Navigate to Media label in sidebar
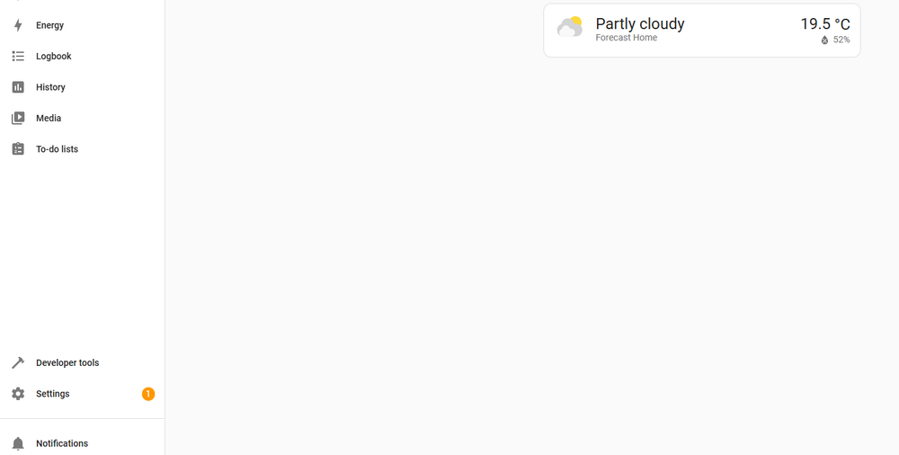This screenshot has width=899, height=455. click(x=49, y=119)
